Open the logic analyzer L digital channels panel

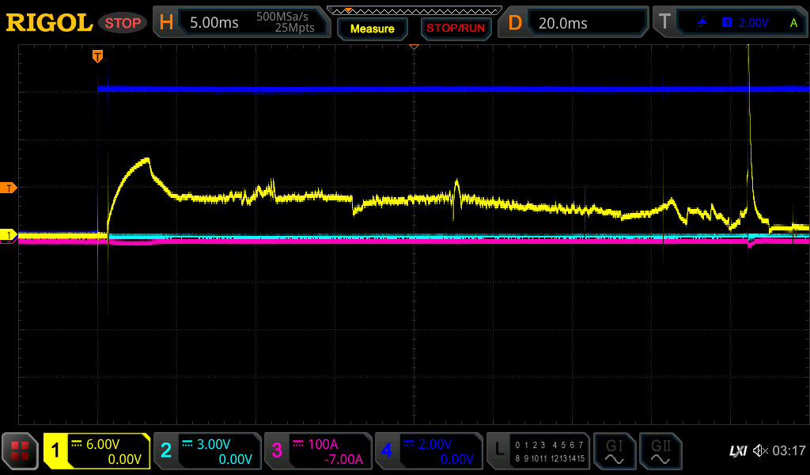coord(538,451)
